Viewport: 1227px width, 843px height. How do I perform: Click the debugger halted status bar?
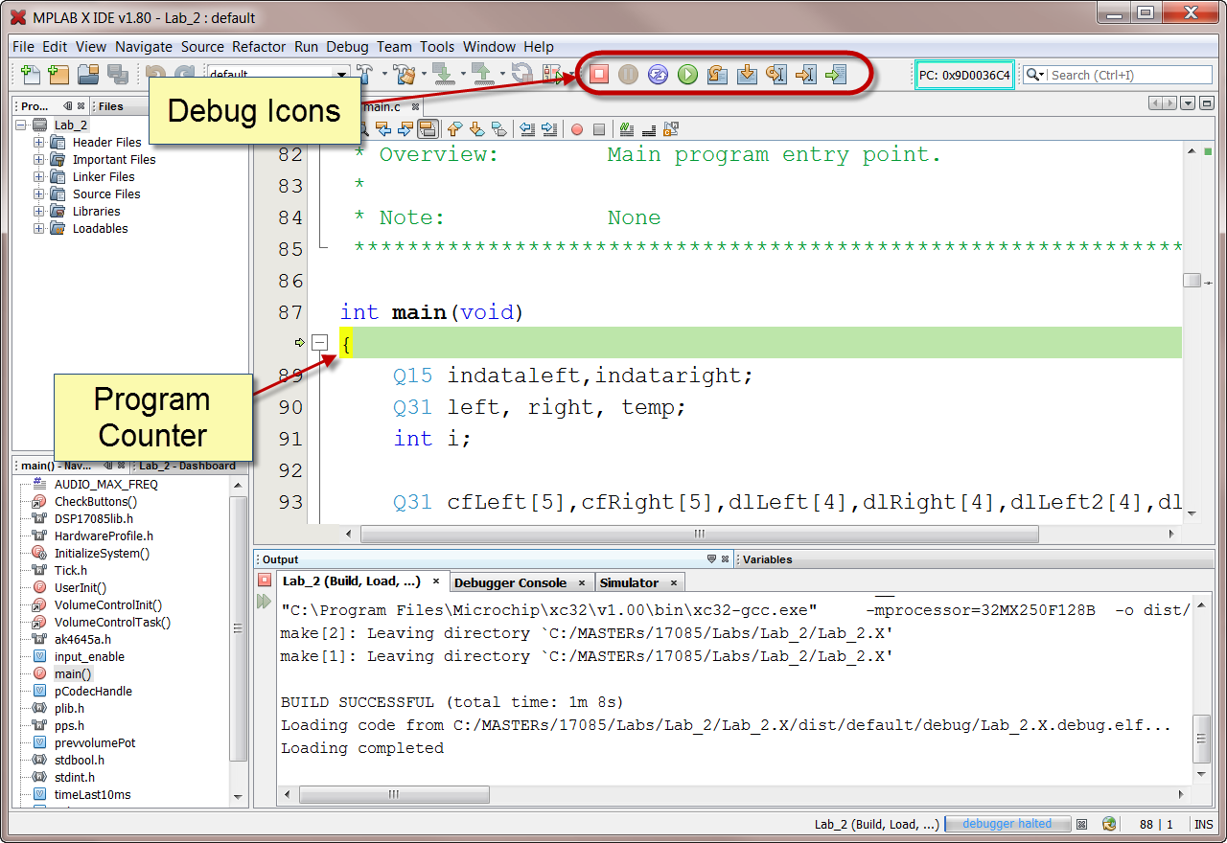click(1007, 824)
